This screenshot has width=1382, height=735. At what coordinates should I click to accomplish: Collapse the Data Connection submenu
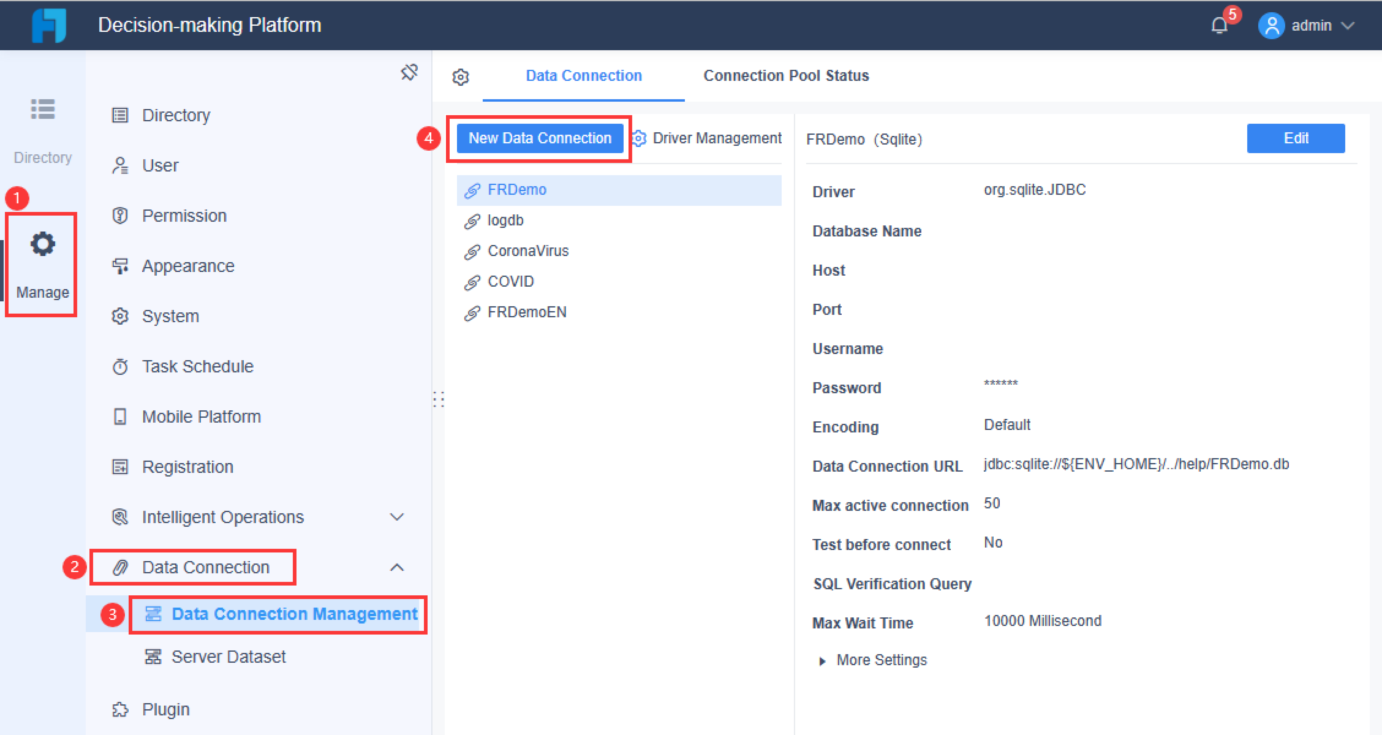click(396, 567)
